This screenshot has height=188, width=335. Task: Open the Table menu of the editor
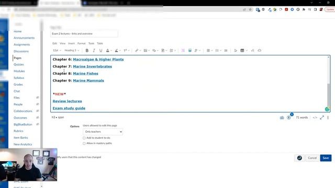100,43
